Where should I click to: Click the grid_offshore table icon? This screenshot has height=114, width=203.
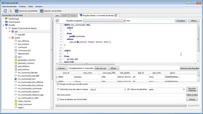[16, 66]
